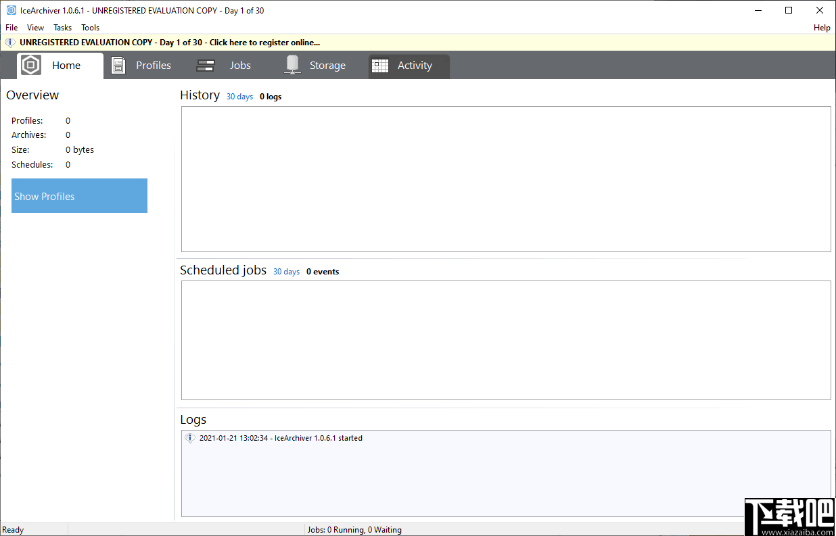Close the IceArchiver window

tap(820, 10)
